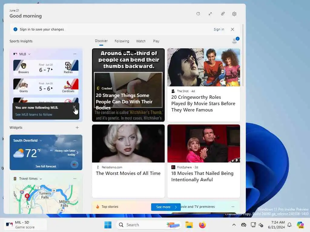Click the widgets panel scrollbar
This screenshot has height=232, width=310.
pos(243,55)
